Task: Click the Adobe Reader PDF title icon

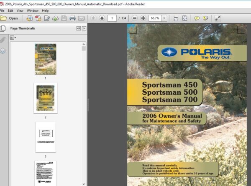Action: [x=2, y=4]
